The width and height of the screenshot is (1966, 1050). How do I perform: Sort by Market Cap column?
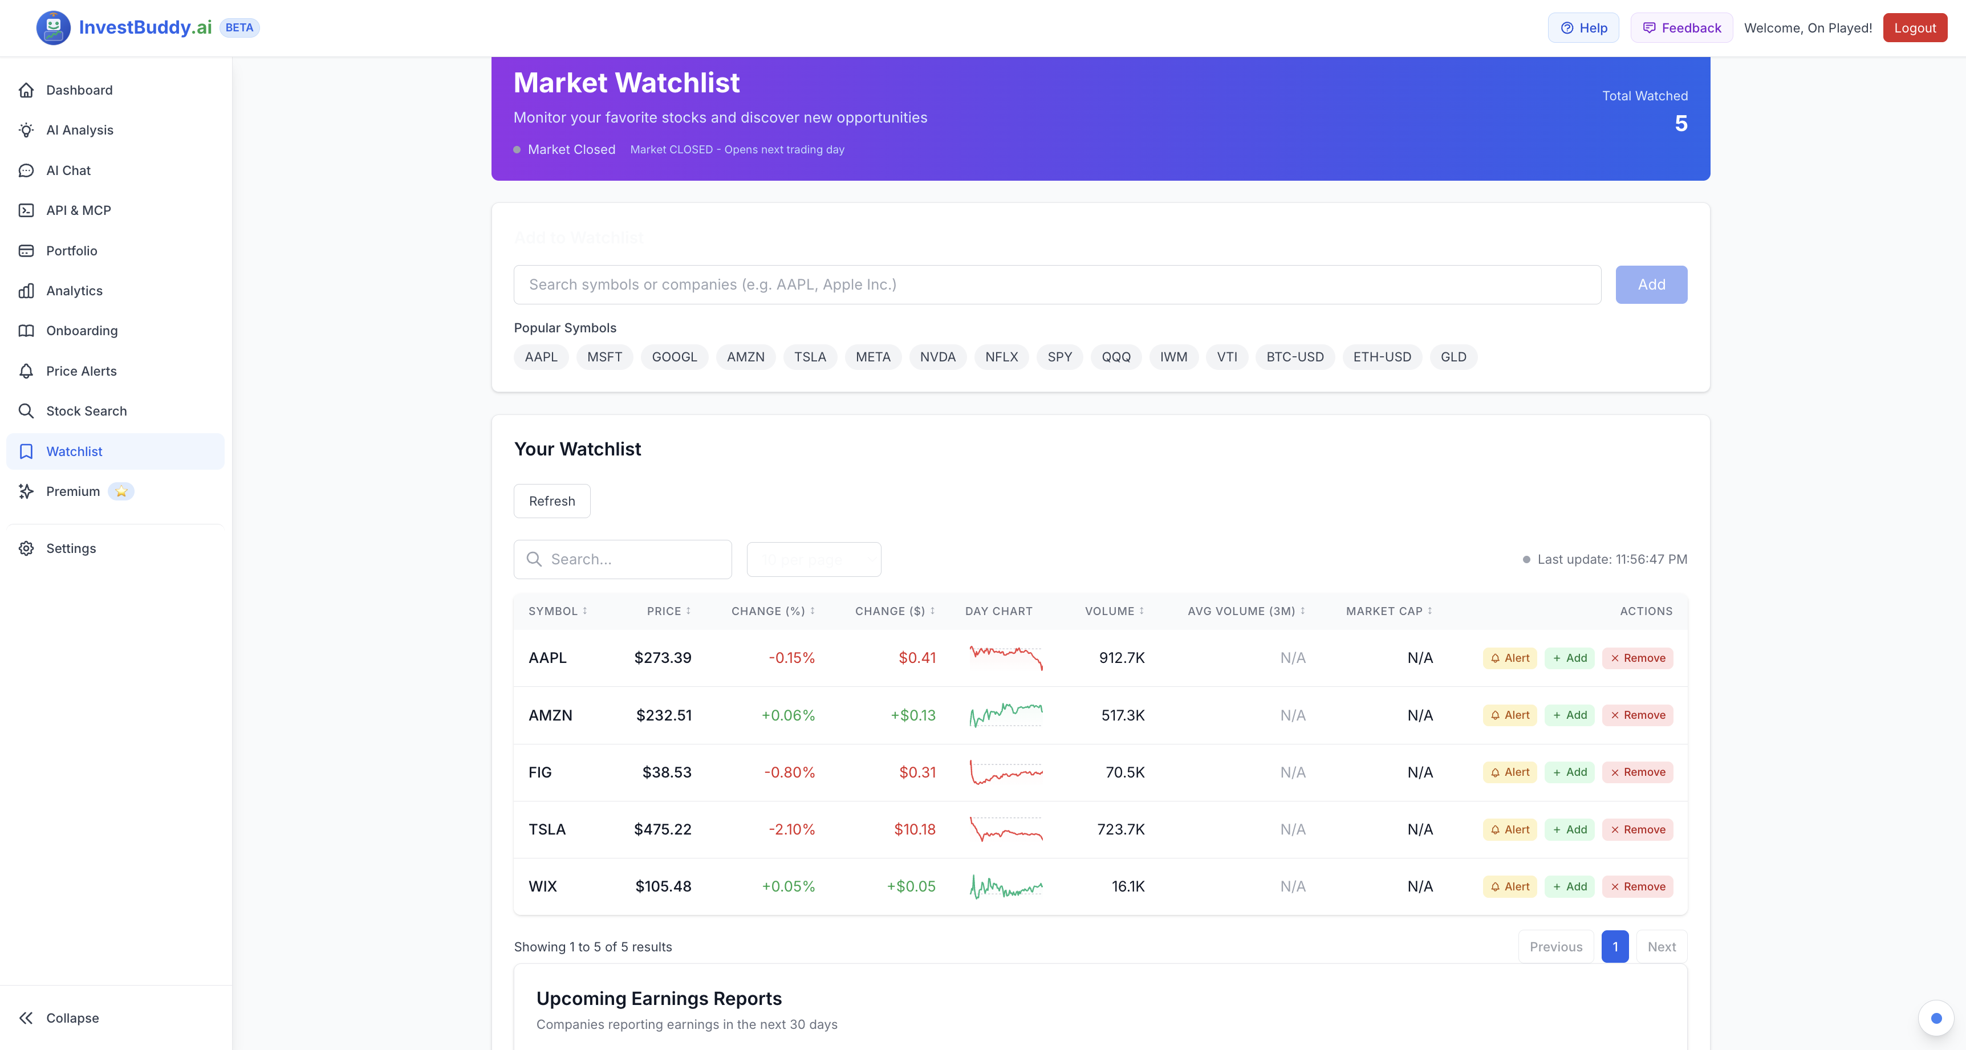click(1389, 611)
